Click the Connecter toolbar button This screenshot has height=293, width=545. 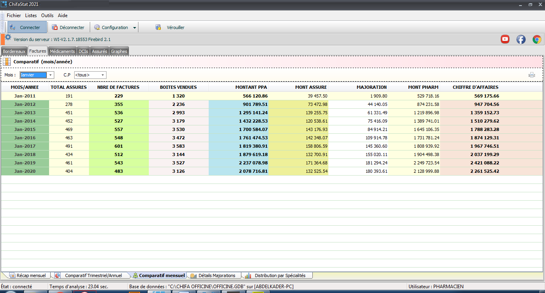coord(26,27)
